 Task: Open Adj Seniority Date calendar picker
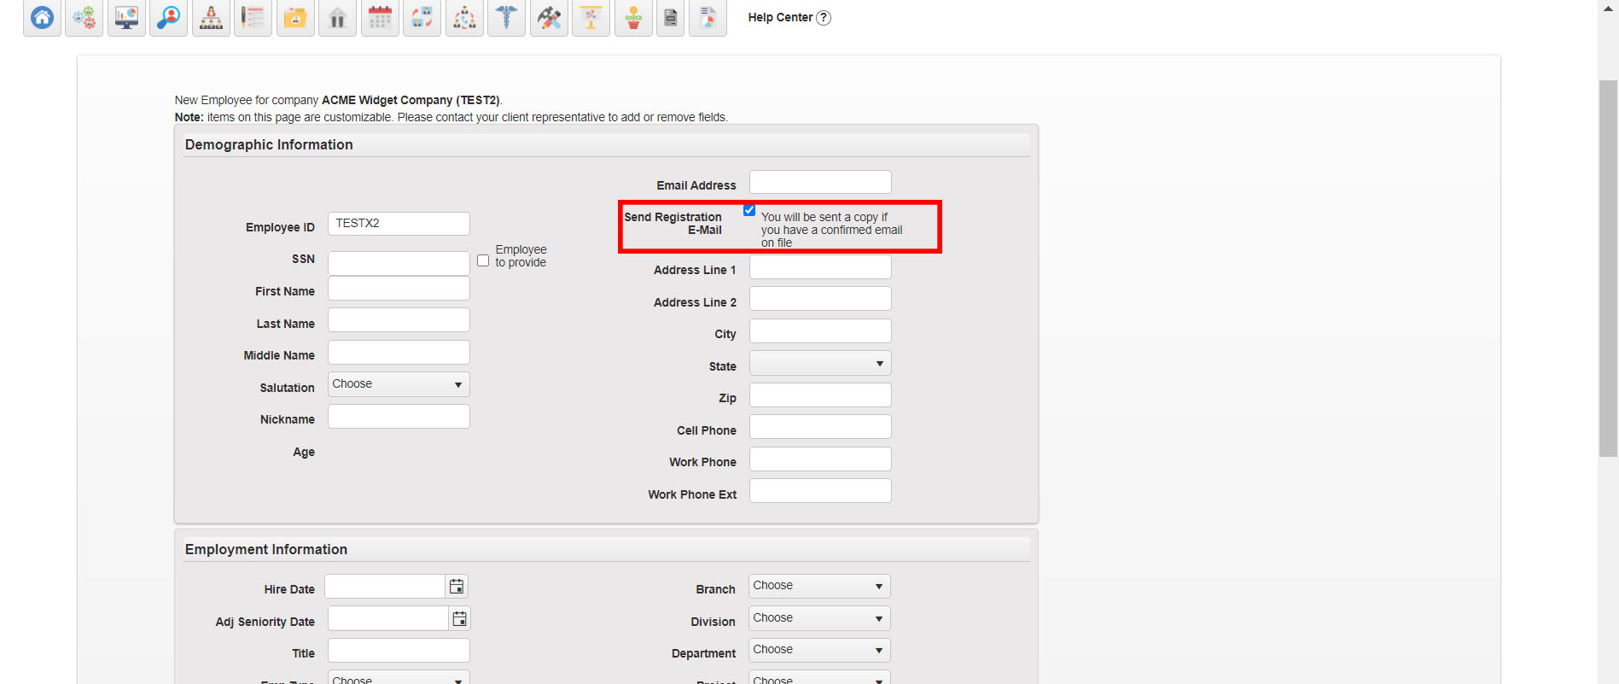tap(459, 619)
